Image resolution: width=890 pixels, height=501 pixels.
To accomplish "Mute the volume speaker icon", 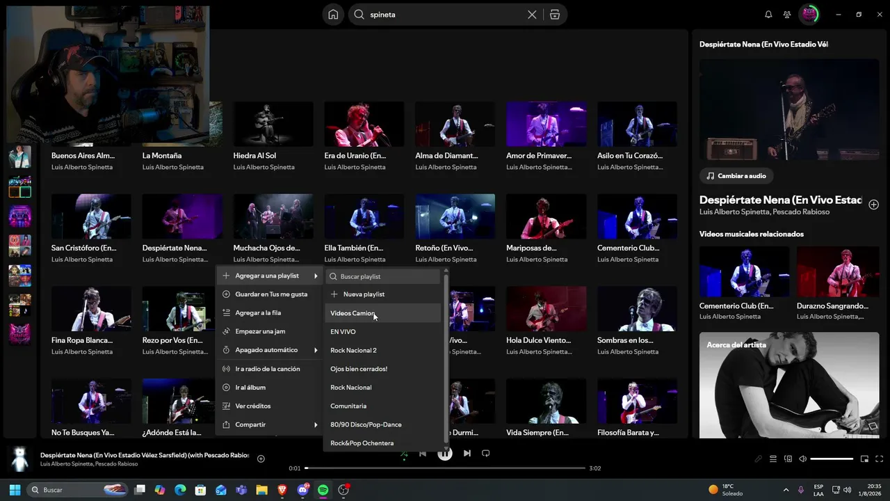I will click(x=803, y=459).
